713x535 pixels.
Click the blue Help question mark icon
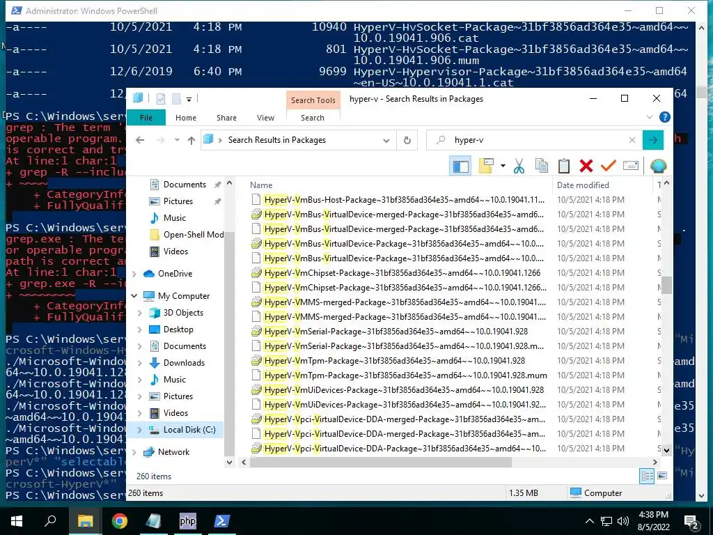click(x=664, y=117)
